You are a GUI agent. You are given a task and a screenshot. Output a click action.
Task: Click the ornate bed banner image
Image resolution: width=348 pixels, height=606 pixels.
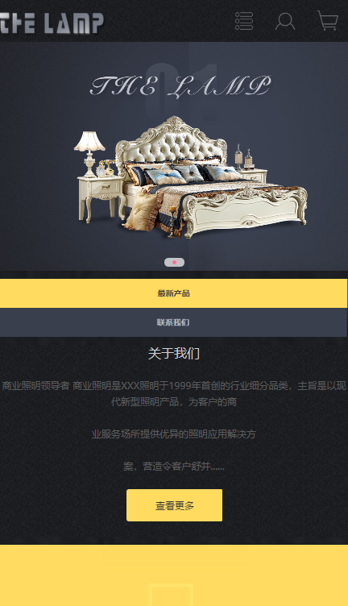tap(190, 177)
